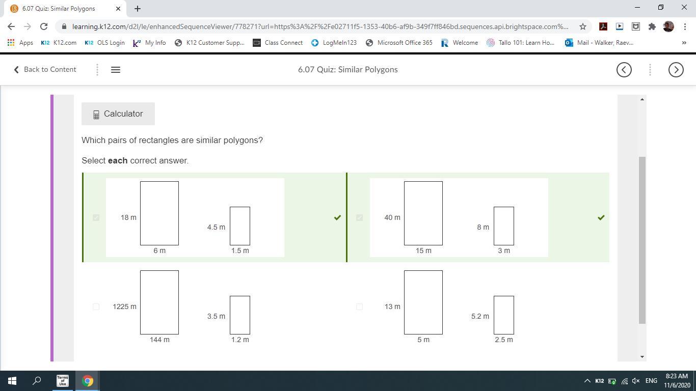
Task: Click browser back arrow
Action: tap(11, 26)
